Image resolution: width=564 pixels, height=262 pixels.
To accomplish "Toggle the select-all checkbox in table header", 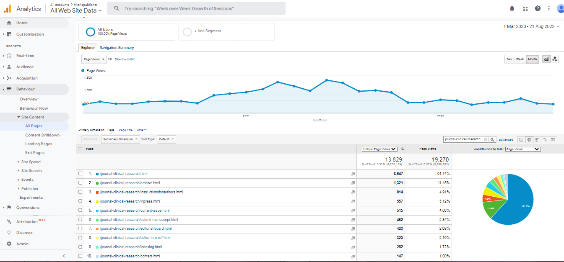I will 80,149.
